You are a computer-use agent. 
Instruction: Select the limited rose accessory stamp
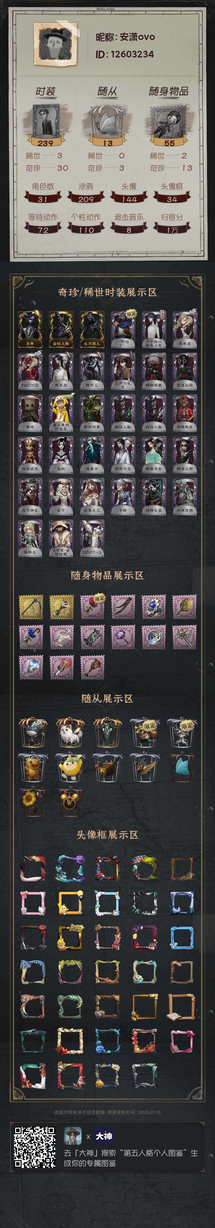pos(92,607)
